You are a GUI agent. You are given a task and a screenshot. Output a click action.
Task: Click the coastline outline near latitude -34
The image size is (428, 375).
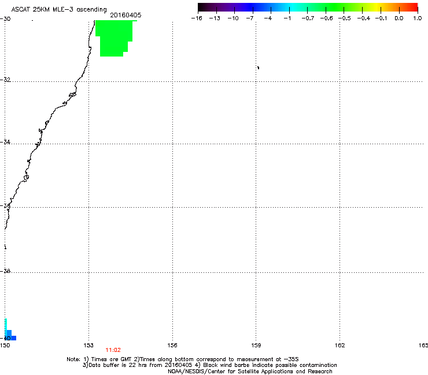coord(38,144)
